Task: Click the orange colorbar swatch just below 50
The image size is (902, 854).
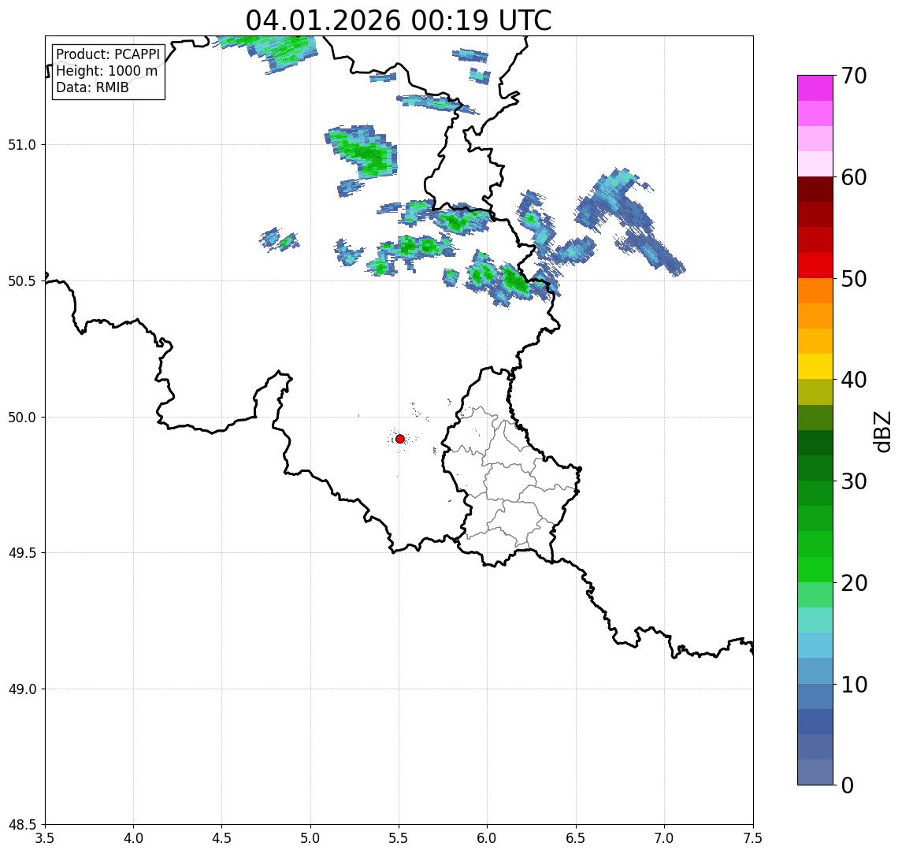Action: tap(815, 291)
